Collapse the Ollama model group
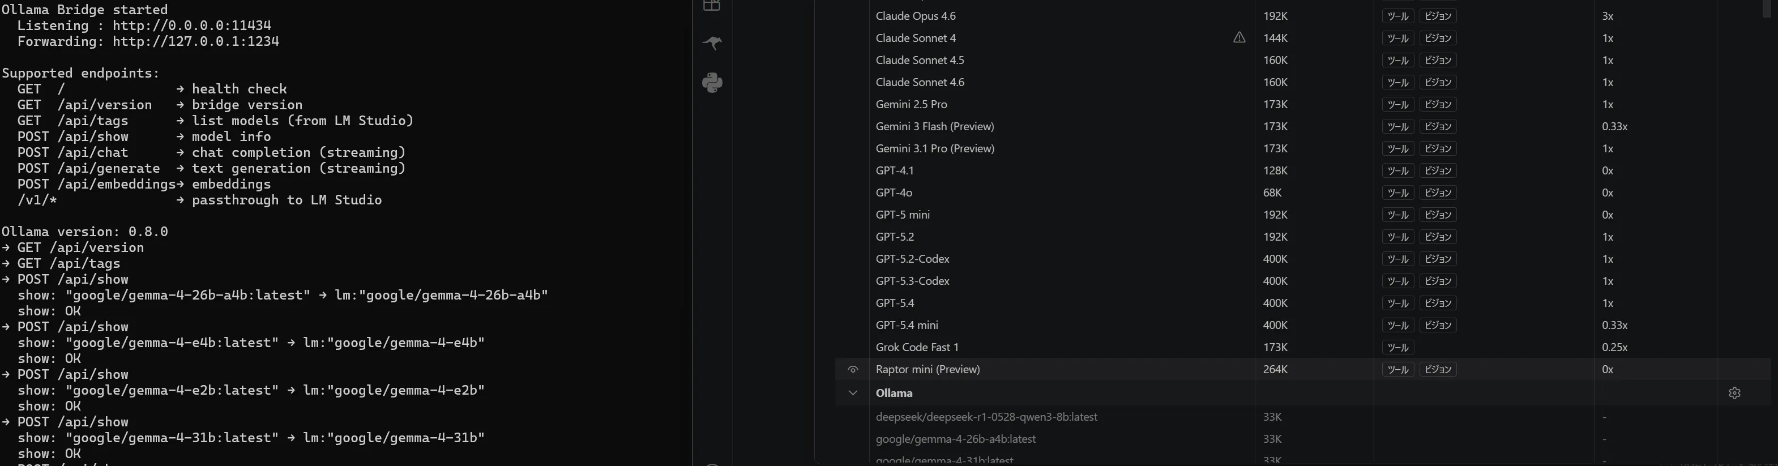Viewport: 1778px width, 466px height. tap(853, 393)
